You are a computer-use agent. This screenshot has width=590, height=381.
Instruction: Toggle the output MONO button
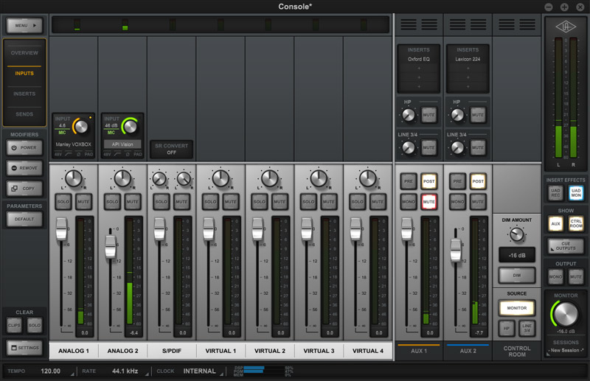[x=556, y=277]
